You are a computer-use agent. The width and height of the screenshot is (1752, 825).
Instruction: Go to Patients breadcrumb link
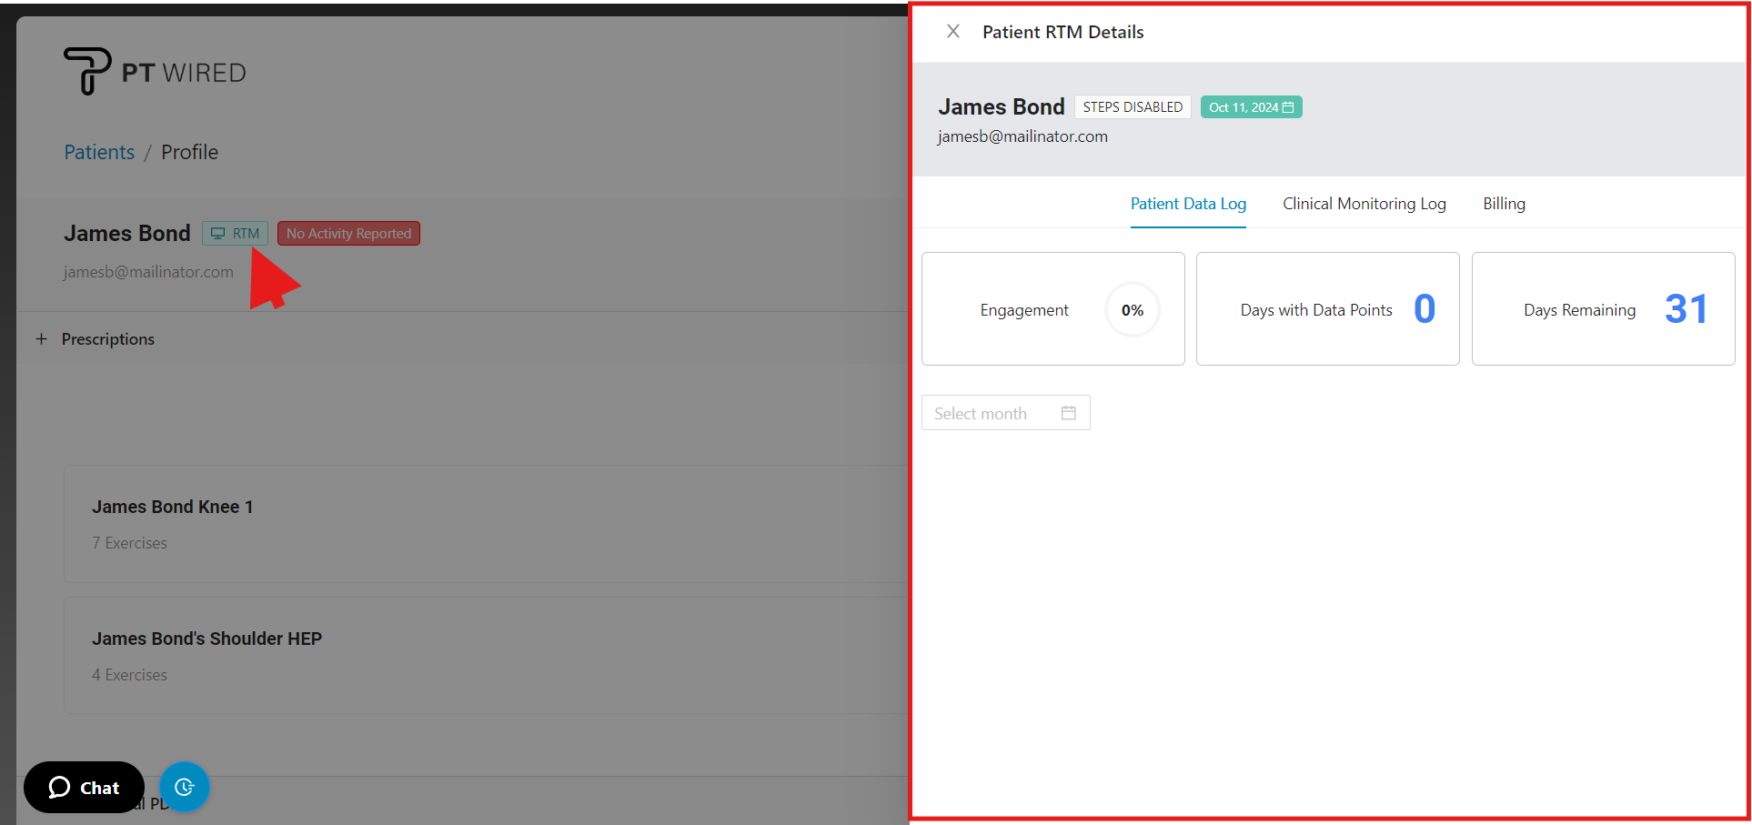tap(99, 152)
